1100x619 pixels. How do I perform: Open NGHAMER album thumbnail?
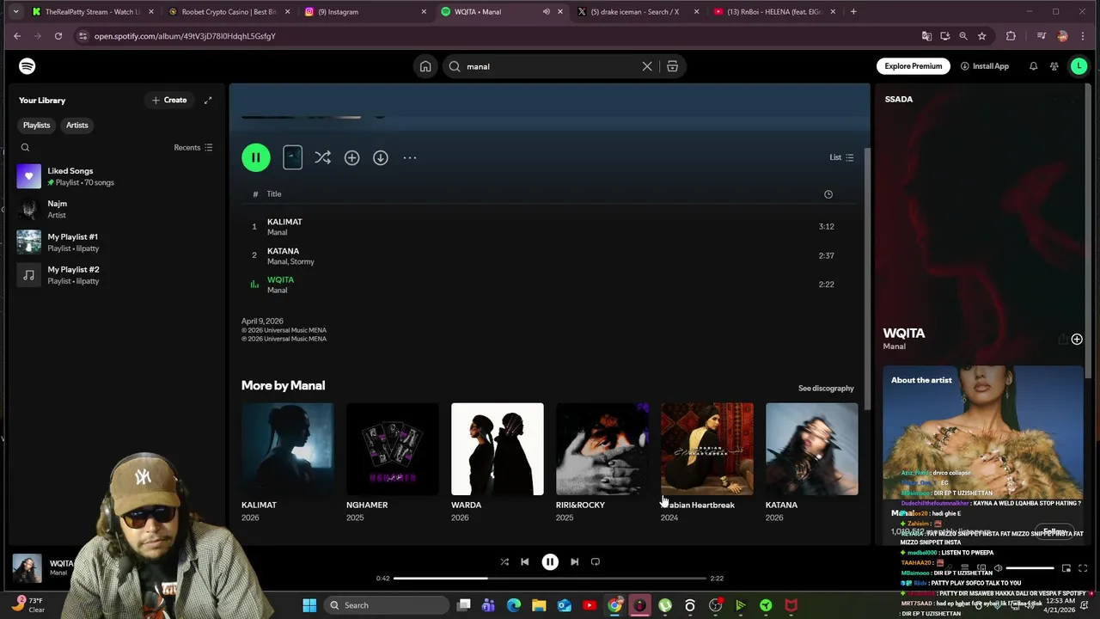(x=393, y=449)
